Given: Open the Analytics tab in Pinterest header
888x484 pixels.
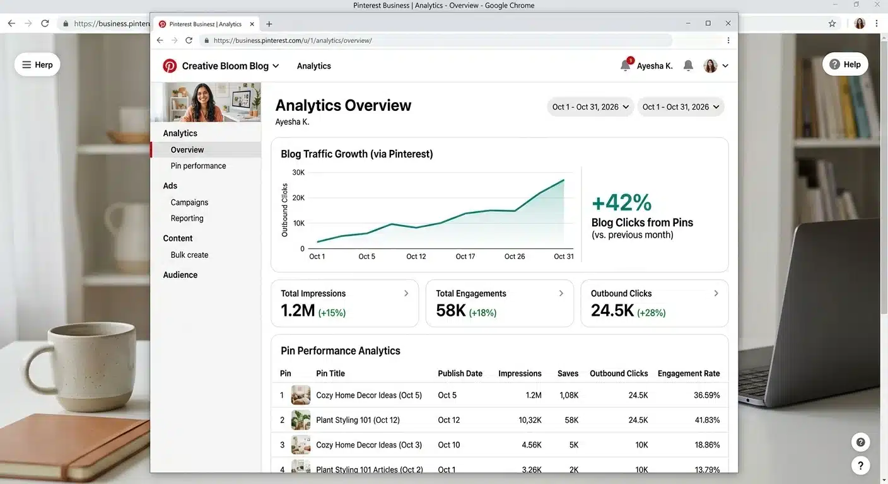Looking at the screenshot, I should click(314, 66).
